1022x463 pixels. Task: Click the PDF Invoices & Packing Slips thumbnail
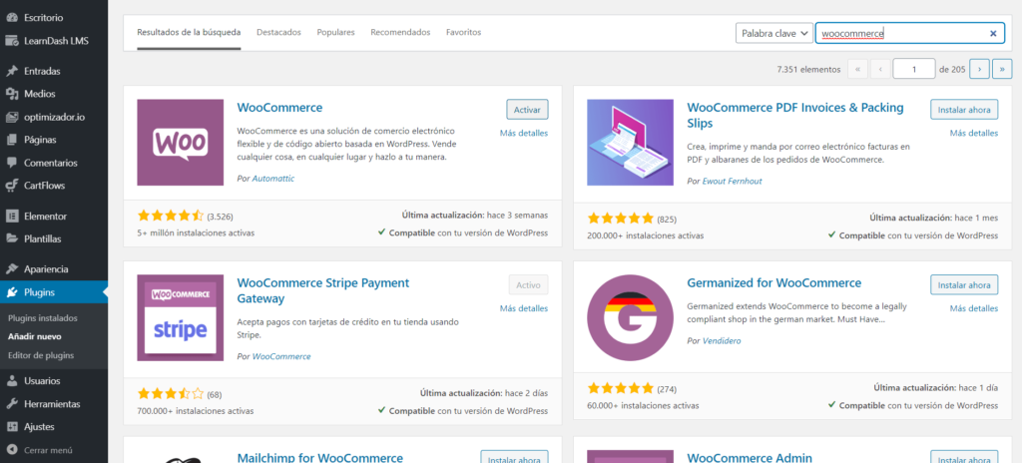[x=631, y=142]
